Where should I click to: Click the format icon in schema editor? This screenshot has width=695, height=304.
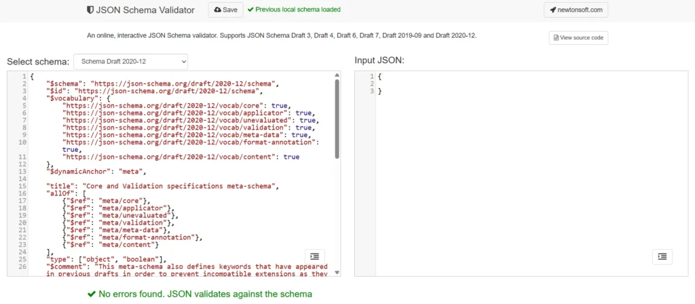coord(315,256)
